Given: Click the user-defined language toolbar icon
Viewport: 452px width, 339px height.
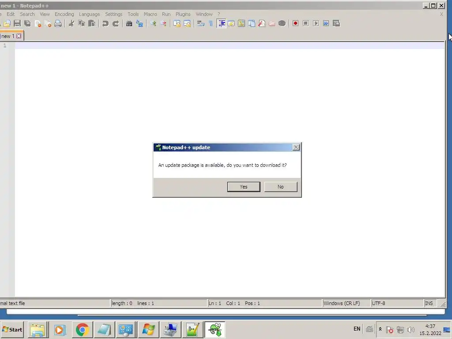Looking at the screenshot, I should coord(231,23).
